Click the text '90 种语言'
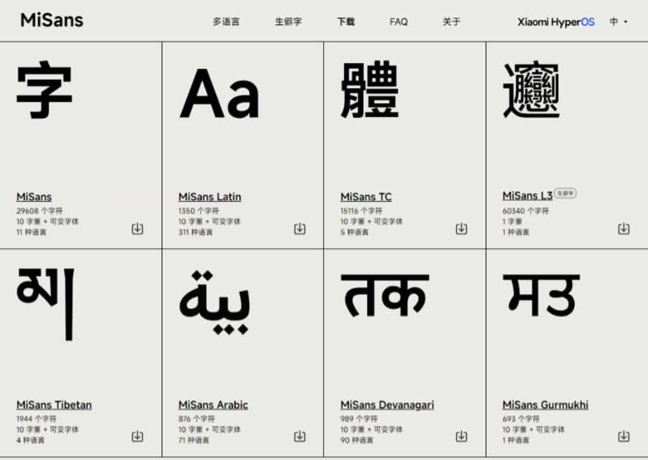 (357, 440)
